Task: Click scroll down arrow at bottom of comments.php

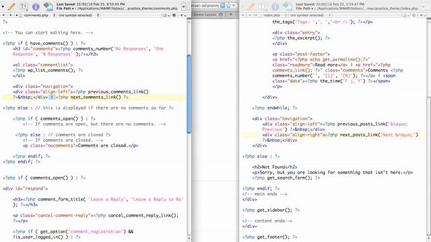Action: coord(189,239)
